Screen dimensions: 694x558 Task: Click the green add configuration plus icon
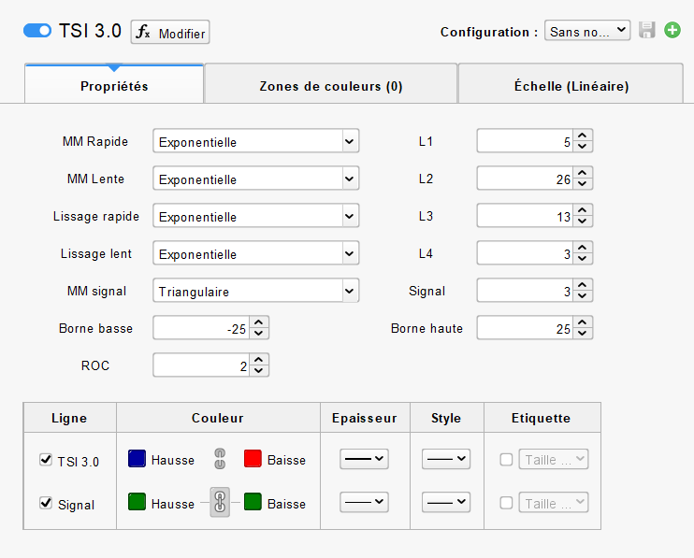click(x=672, y=31)
